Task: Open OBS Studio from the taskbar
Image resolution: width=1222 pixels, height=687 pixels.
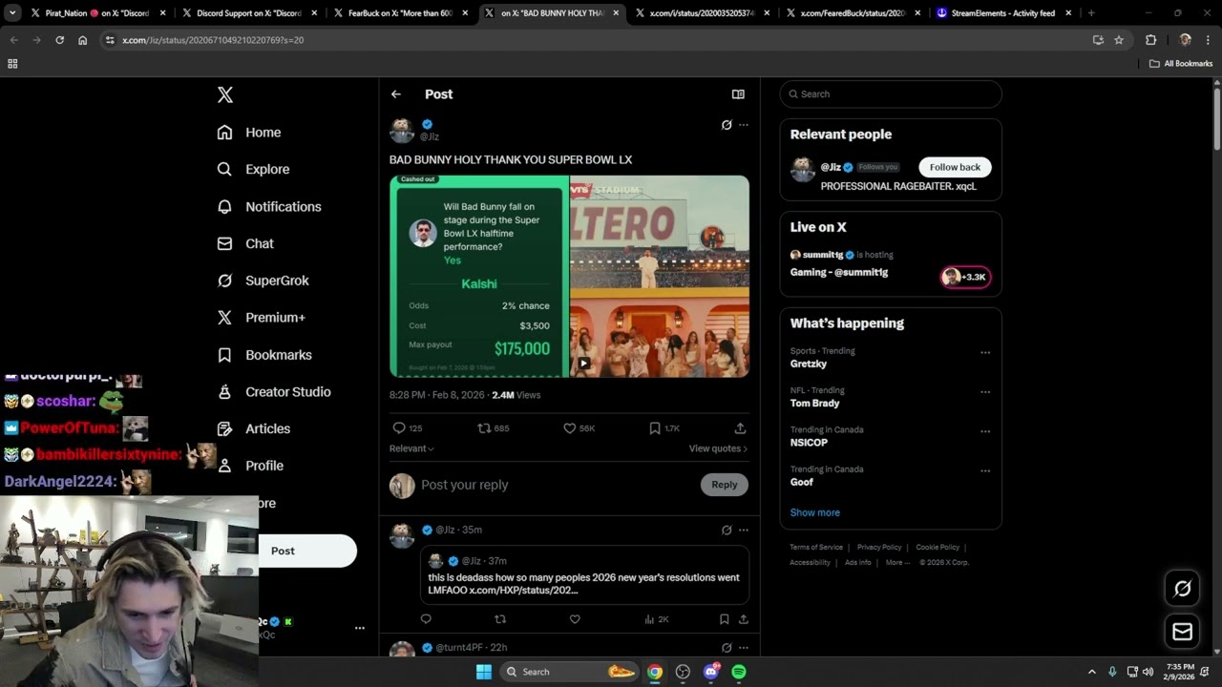Action: pyautogui.click(x=683, y=672)
